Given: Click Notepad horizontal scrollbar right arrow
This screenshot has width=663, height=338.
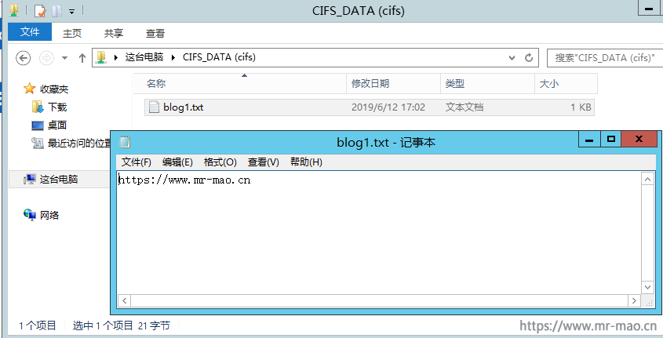Looking at the screenshot, I should click(x=634, y=301).
